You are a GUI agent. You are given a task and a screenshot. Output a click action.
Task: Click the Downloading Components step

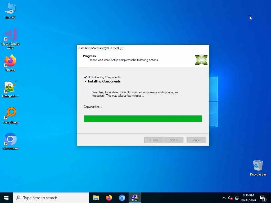104,77
